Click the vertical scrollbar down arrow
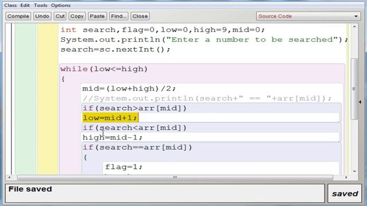This screenshot has height=206, width=367. [x=354, y=172]
